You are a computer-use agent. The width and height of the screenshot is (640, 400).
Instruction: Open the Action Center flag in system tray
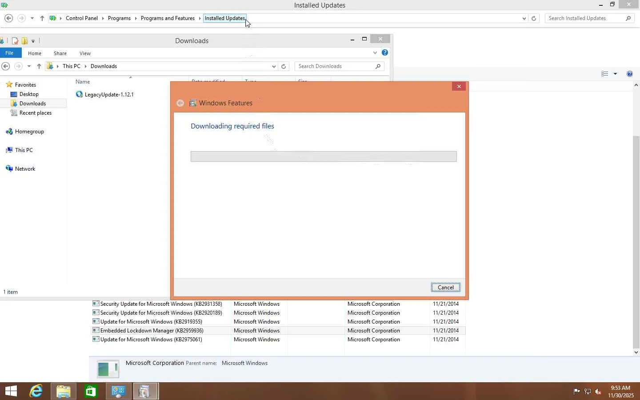coord(576,392)
